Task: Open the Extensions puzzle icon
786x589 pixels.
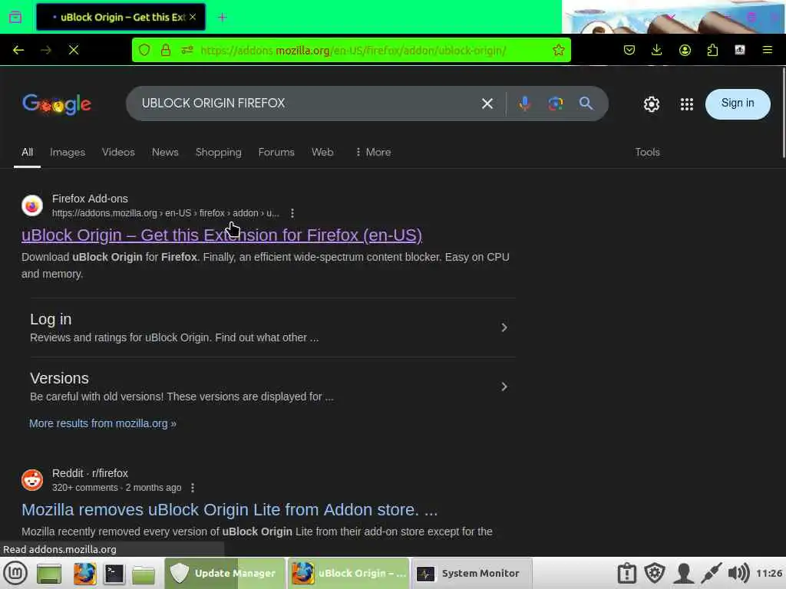Action: (712, 50)
